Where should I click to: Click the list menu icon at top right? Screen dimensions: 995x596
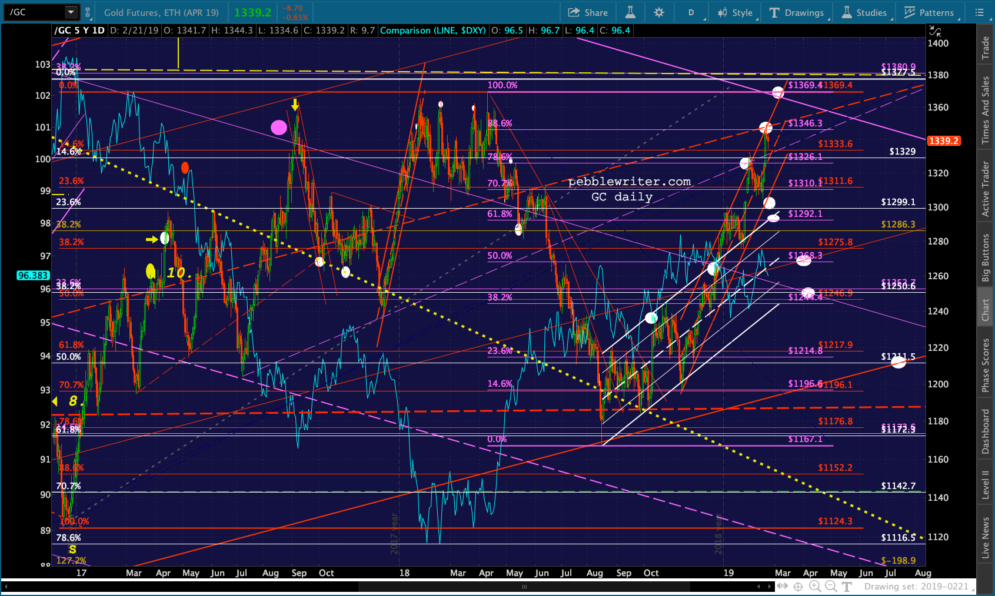(x=979, y=12)
